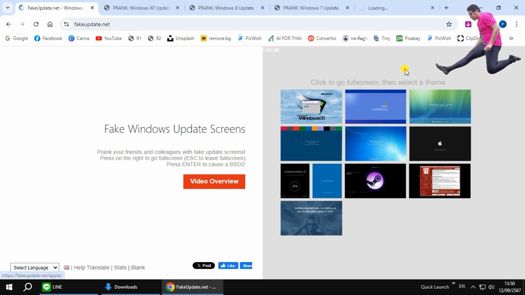
Task: Choose the Steam logo theme thumbnail
Action: [375, 181]
